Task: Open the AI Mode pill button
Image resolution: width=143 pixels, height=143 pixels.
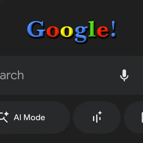Action: tap(35, 117)
